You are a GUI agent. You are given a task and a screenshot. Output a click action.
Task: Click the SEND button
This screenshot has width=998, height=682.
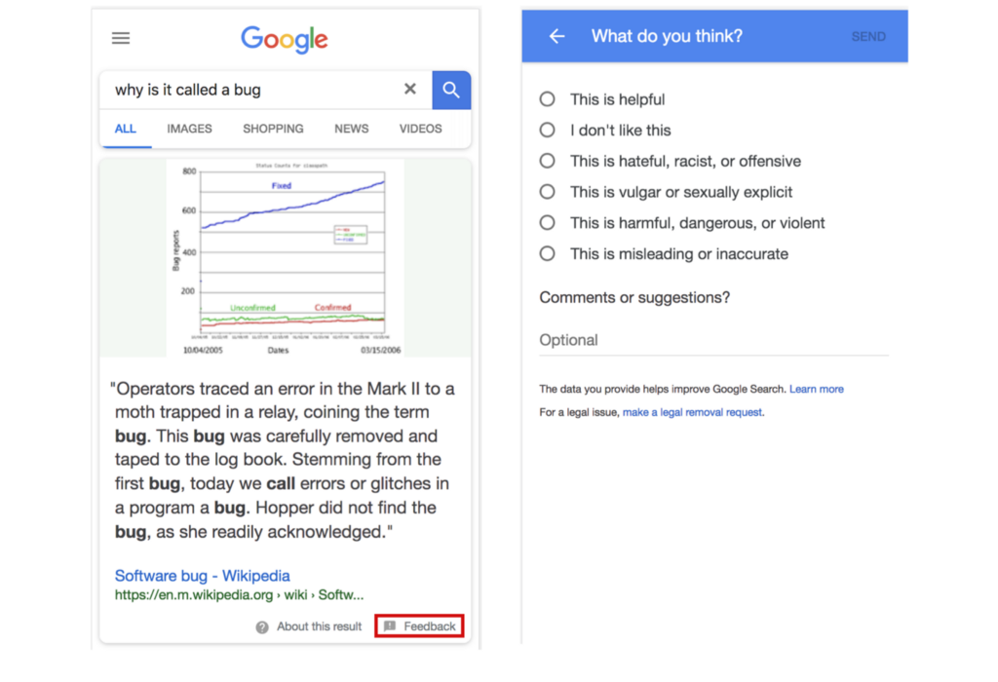point(868,37)
